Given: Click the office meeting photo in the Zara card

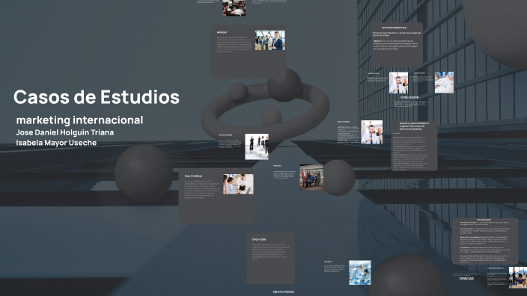Looking at the screenshot, I should pos(238,184).
